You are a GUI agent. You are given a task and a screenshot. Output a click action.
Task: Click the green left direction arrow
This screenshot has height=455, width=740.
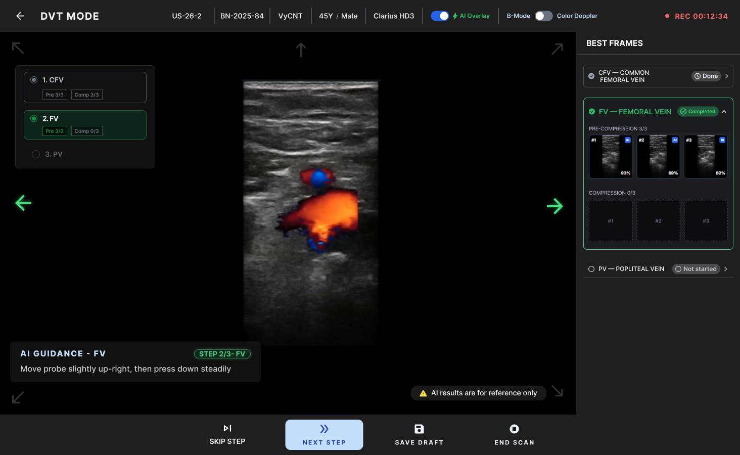tap(23, 203)
